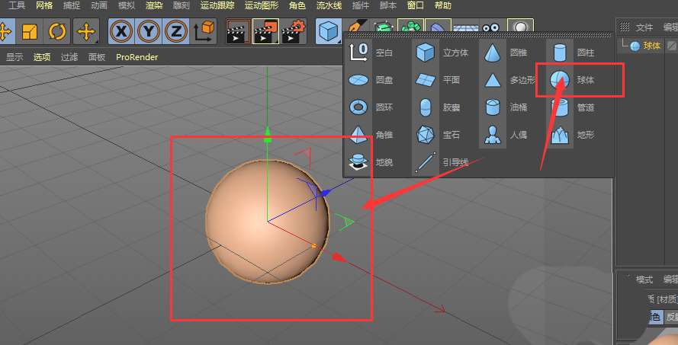Toggle the X axis lock
Viewport: 678px width, 345px height.
click(120, 31)
